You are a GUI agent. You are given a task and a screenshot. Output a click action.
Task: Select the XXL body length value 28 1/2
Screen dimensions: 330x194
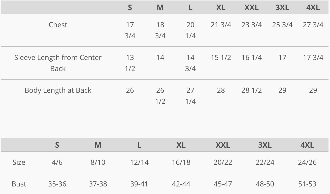click(x=251, y=90)
